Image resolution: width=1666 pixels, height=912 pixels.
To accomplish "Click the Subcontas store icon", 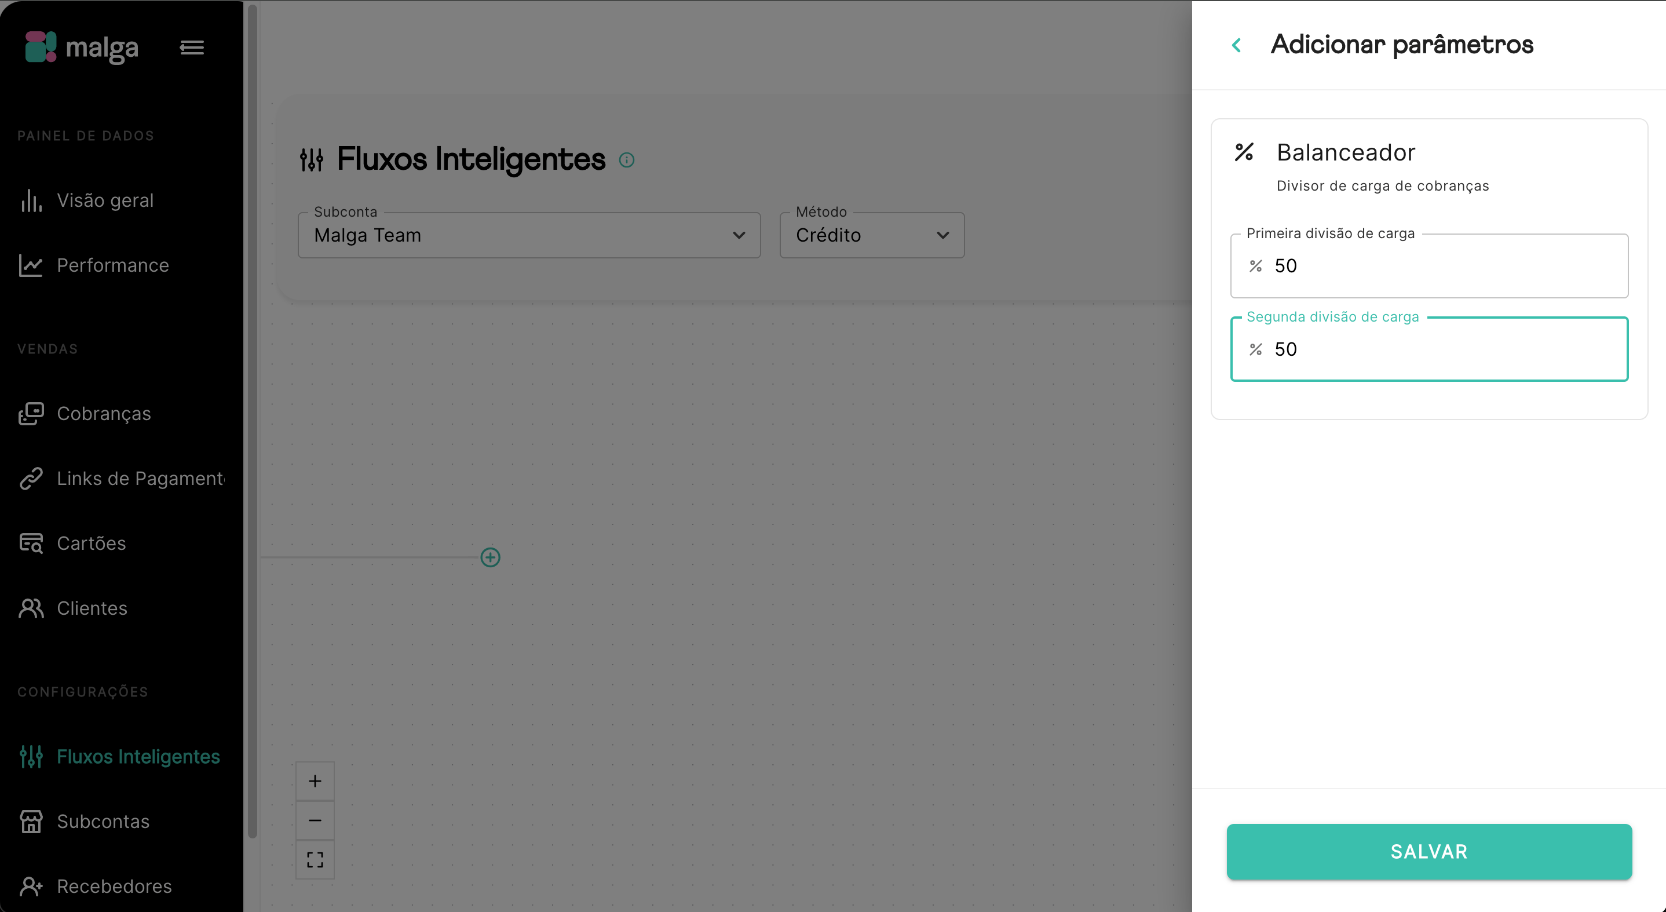I will (31, 822).
